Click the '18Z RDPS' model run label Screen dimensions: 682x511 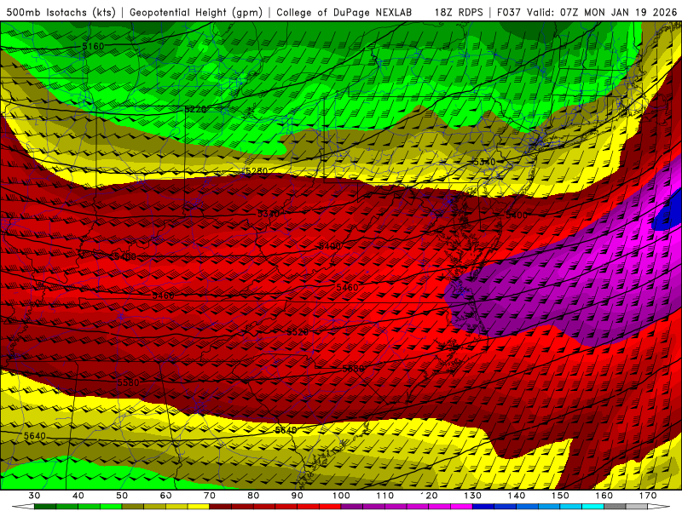tap(459, 12)
